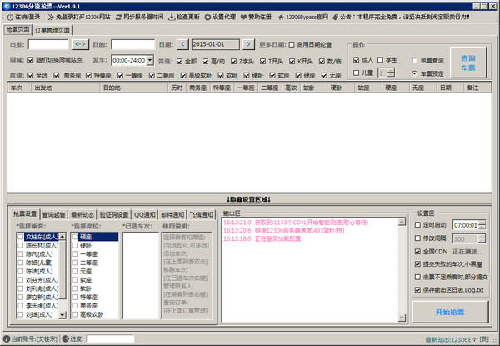Open 最新动态 tab

pos(82,215)
